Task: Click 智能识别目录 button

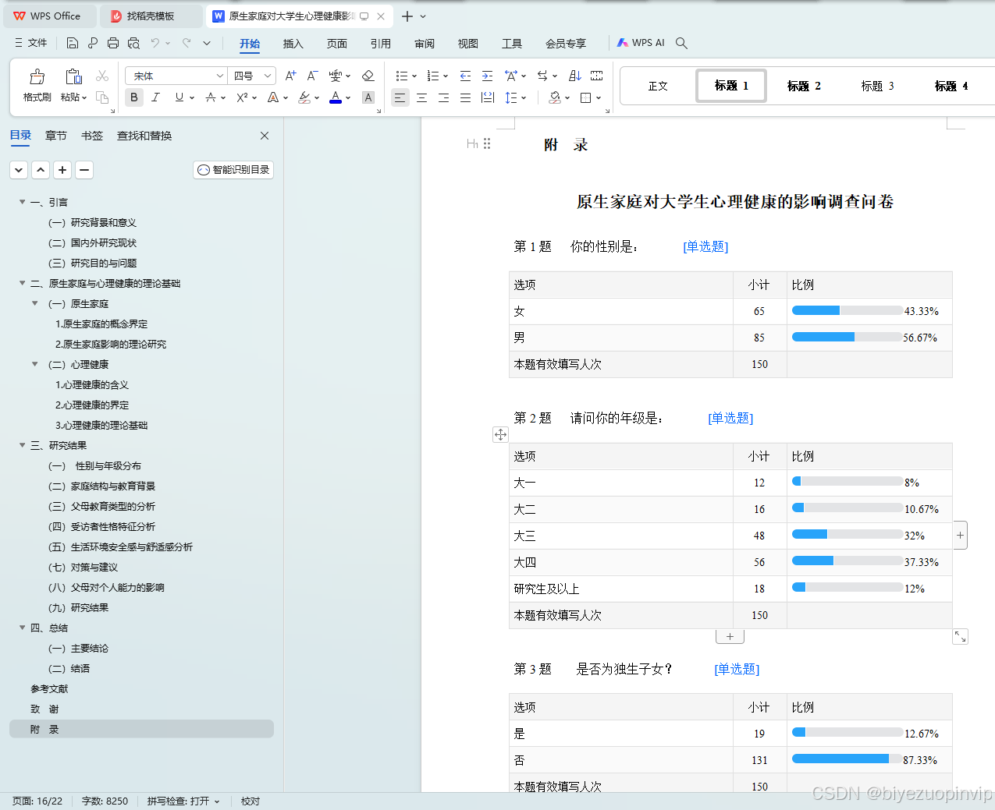Action: (233, 169)
